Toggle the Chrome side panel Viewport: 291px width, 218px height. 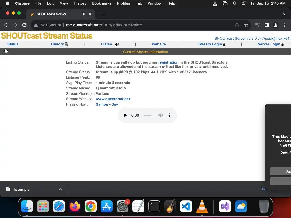click(x=267, y=25)
